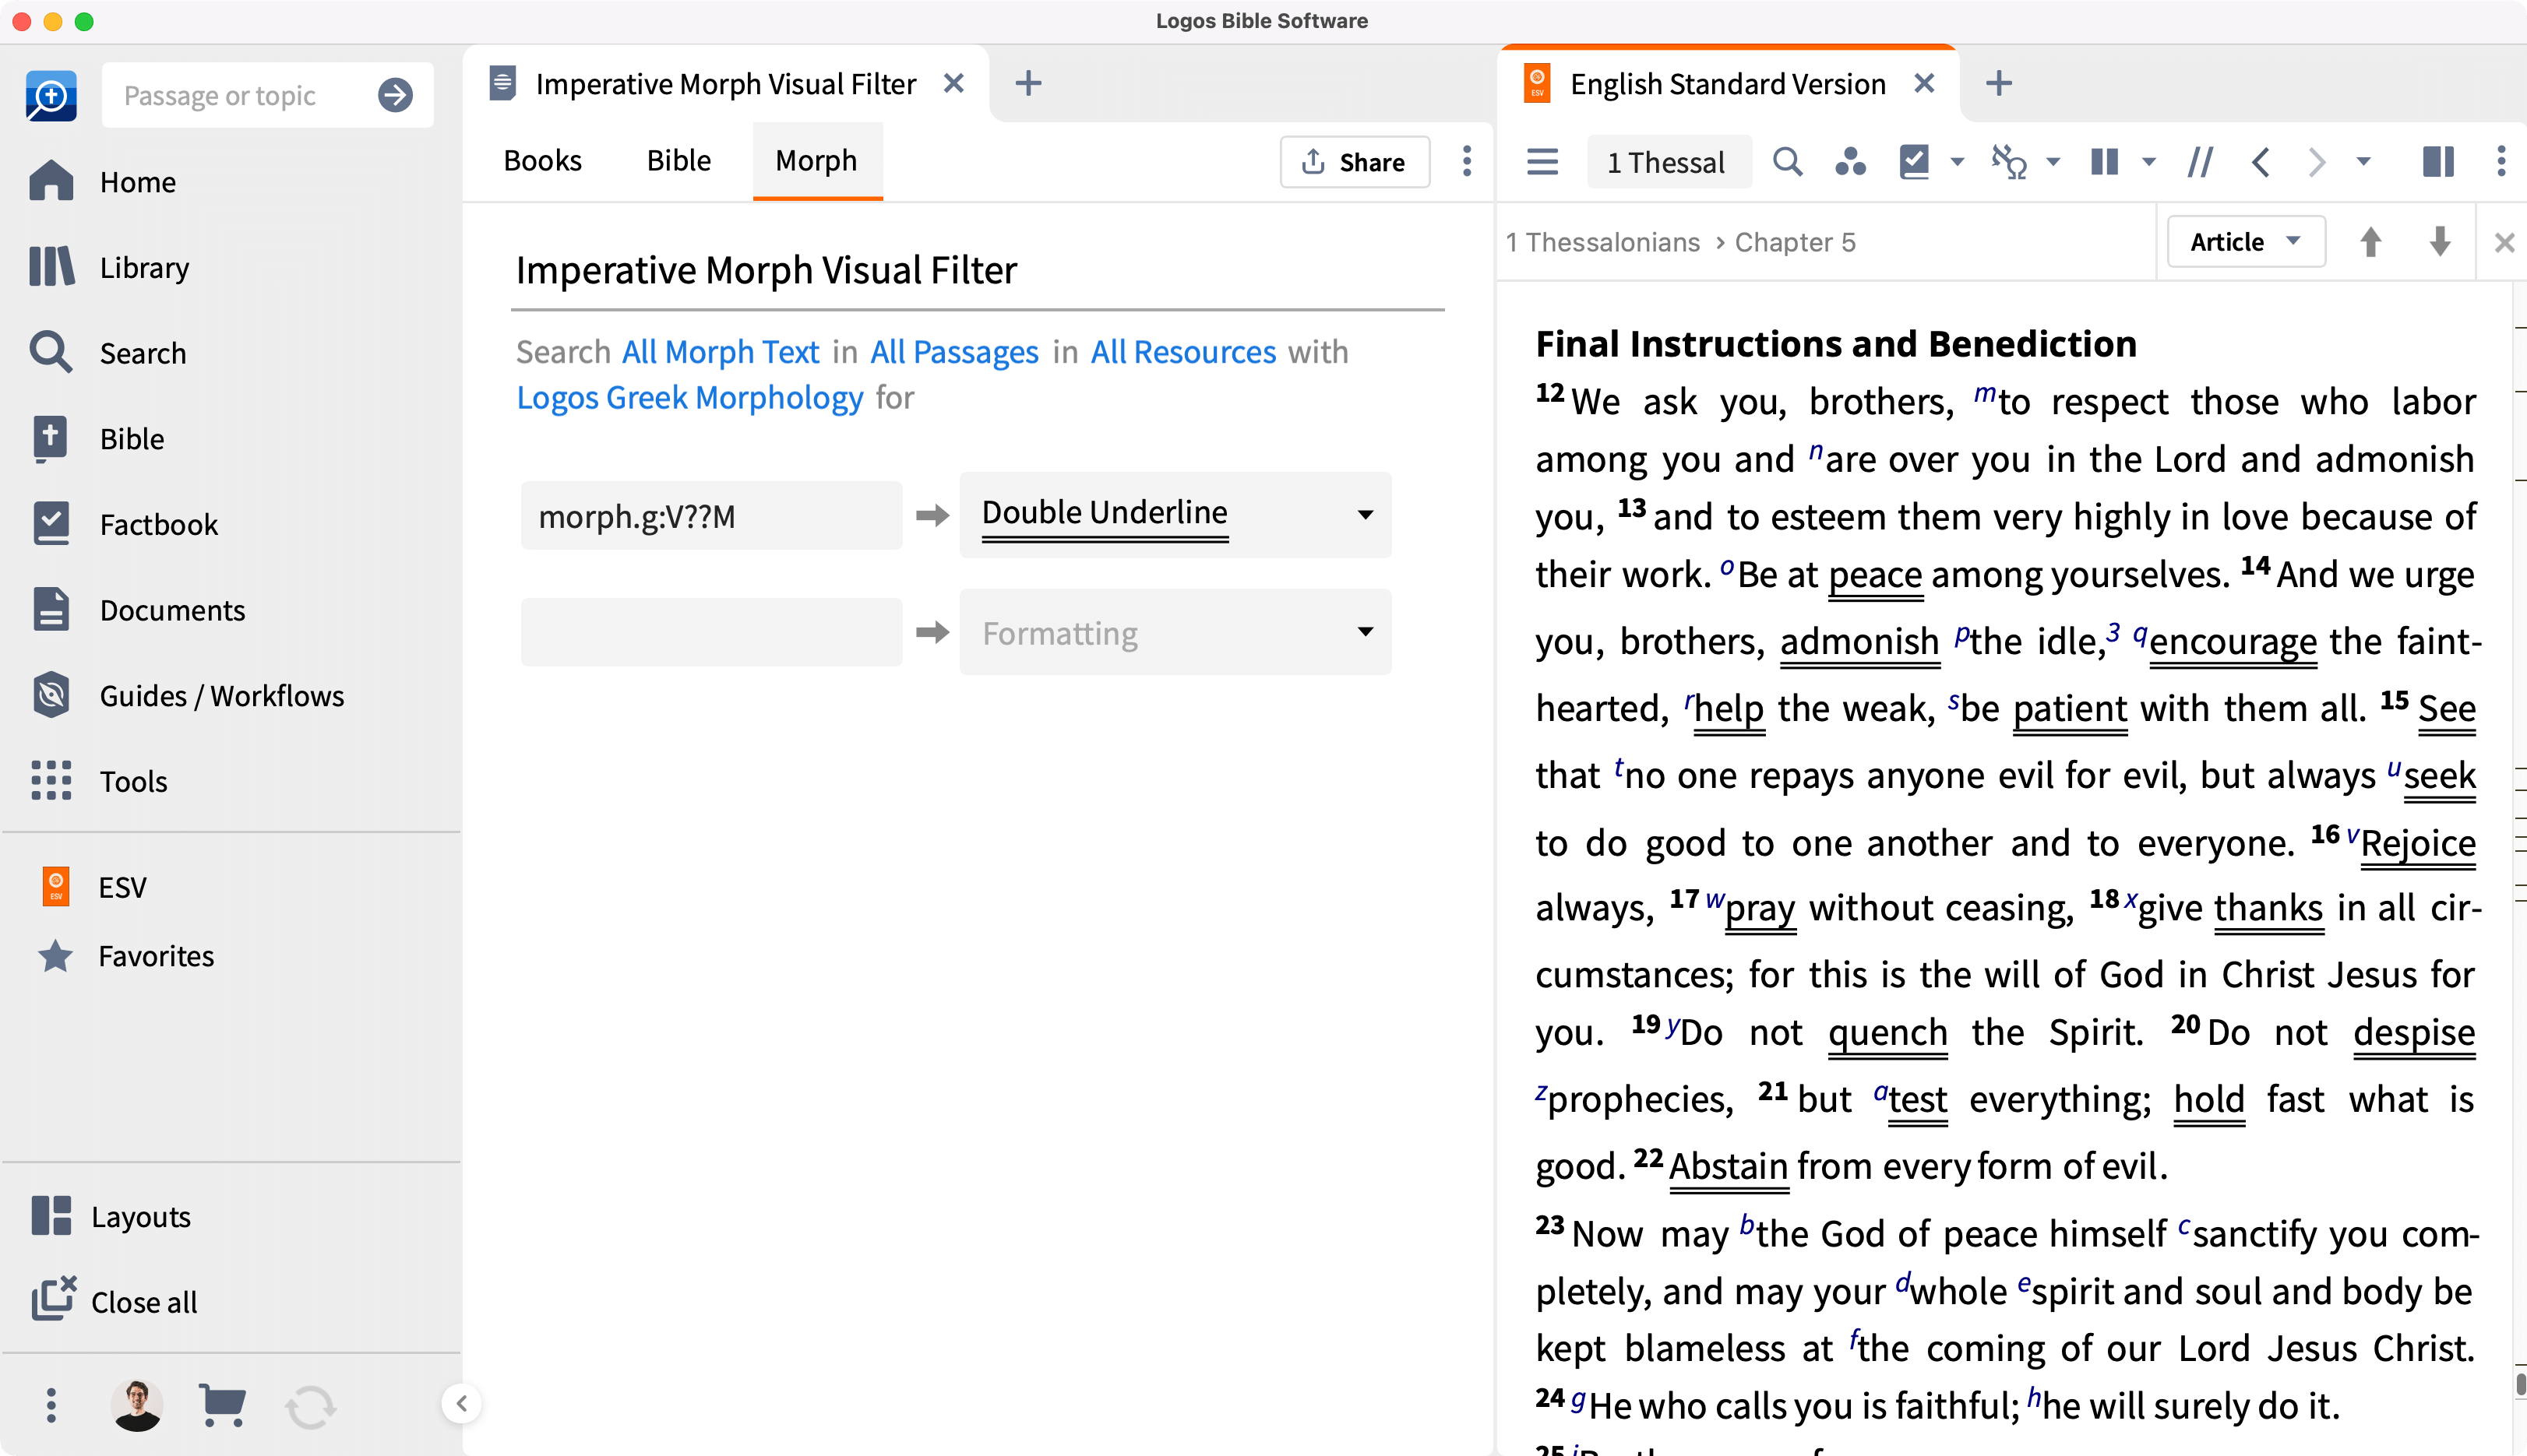
Task: Expand the highlighting dropdown arrow
Action: point(1957,161)
